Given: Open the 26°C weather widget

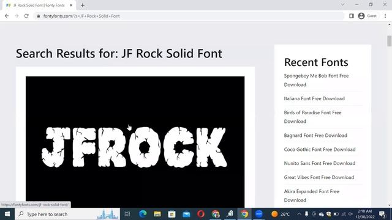Looking at the screenshot, I should click(281, 214).
